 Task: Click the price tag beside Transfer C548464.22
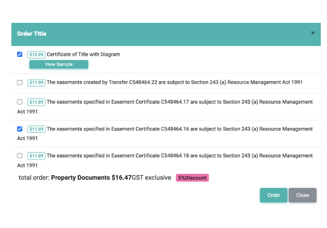click(36, 82)
